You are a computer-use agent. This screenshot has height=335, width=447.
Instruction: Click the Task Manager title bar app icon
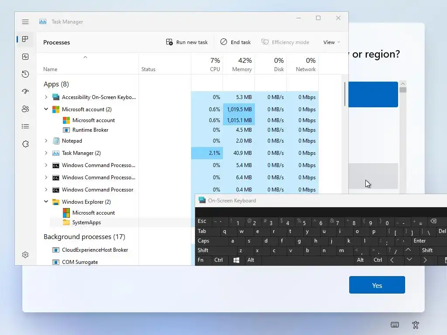click(43, 22)
